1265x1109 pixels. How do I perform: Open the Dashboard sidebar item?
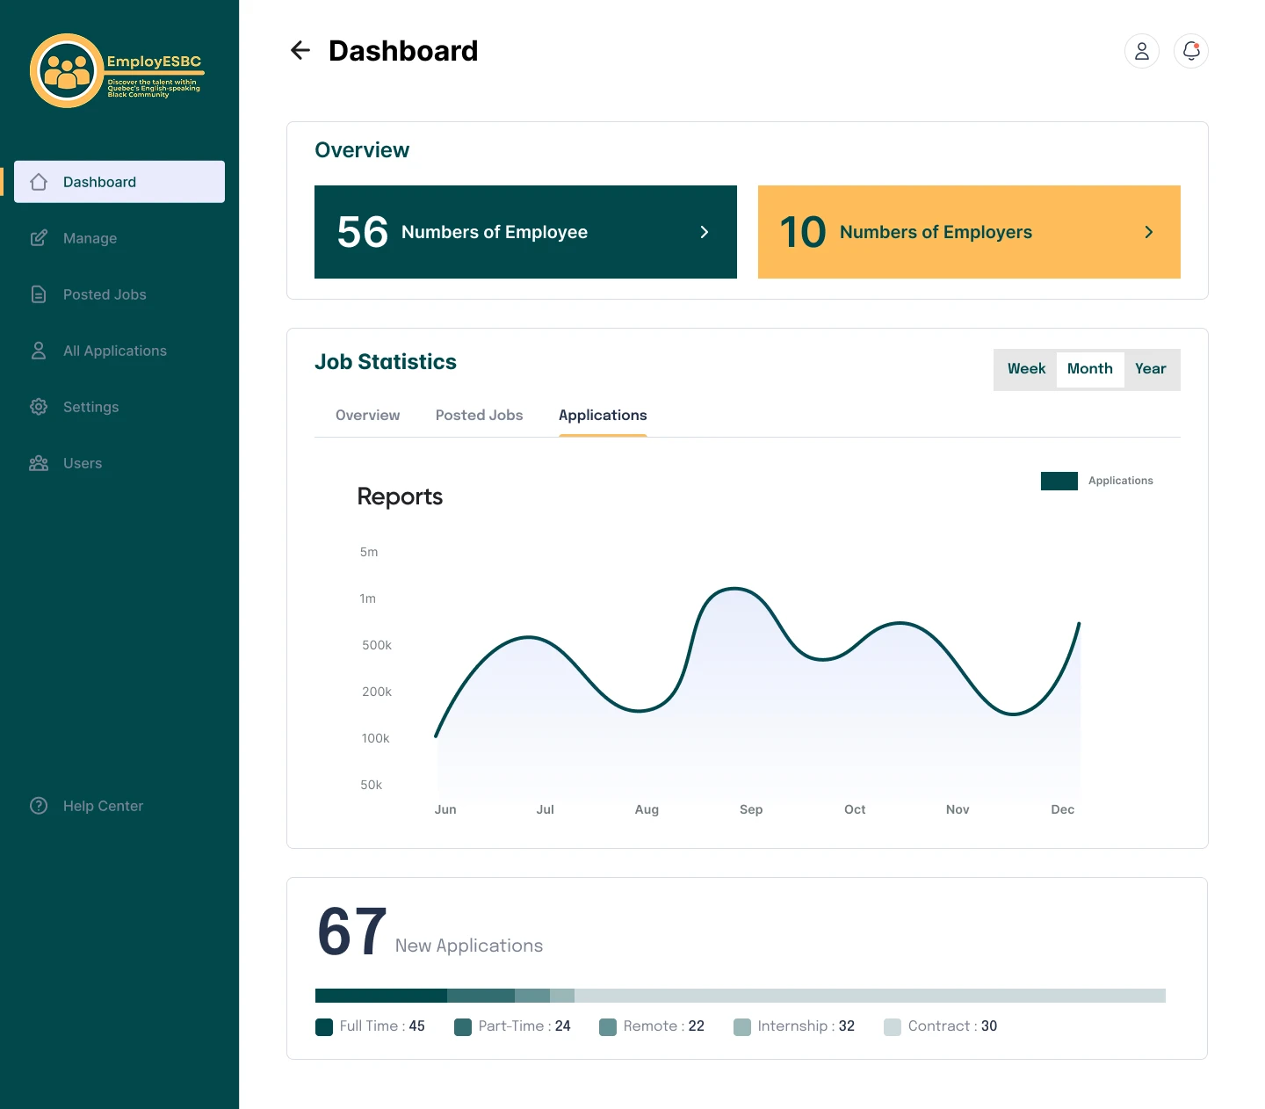pyautogui.click(x=119, y=182)
